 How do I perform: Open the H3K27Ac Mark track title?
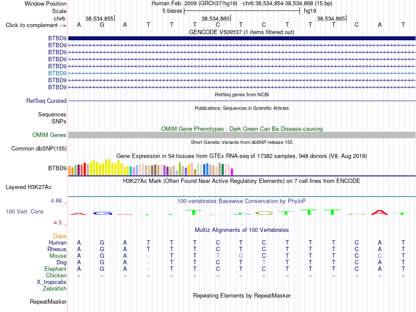pyautogui.click(x=242, y=181)
